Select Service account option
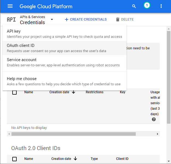The height and width of the screenshot is (164, 171). click(x=64, y=62)
